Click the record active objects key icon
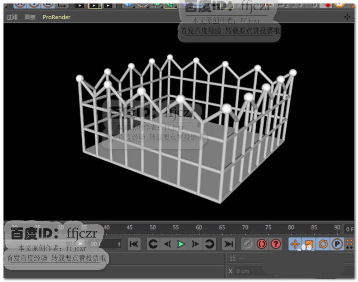The image size is (358, 282). tap(247, 244)
